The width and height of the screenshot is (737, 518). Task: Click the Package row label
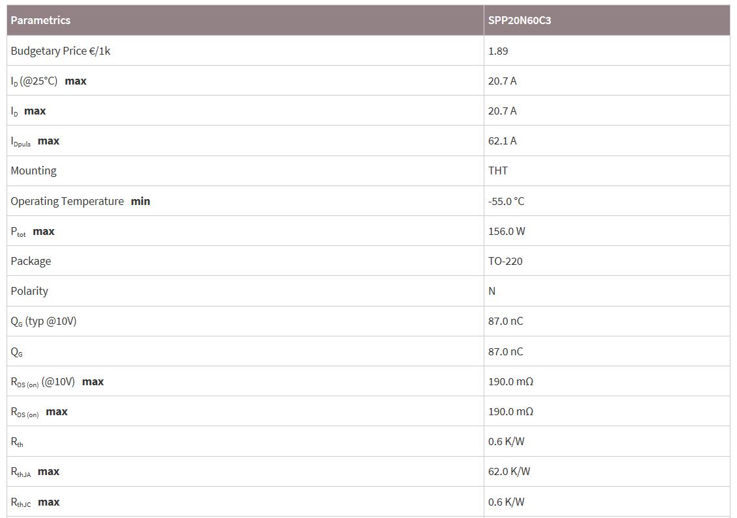tap(31, 261)
